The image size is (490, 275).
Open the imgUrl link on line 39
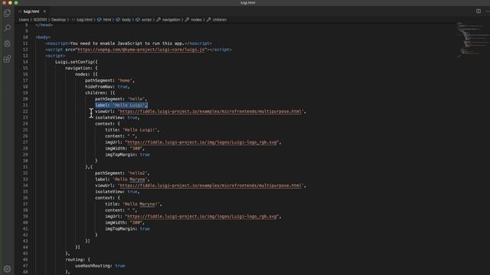click(202, 216)
